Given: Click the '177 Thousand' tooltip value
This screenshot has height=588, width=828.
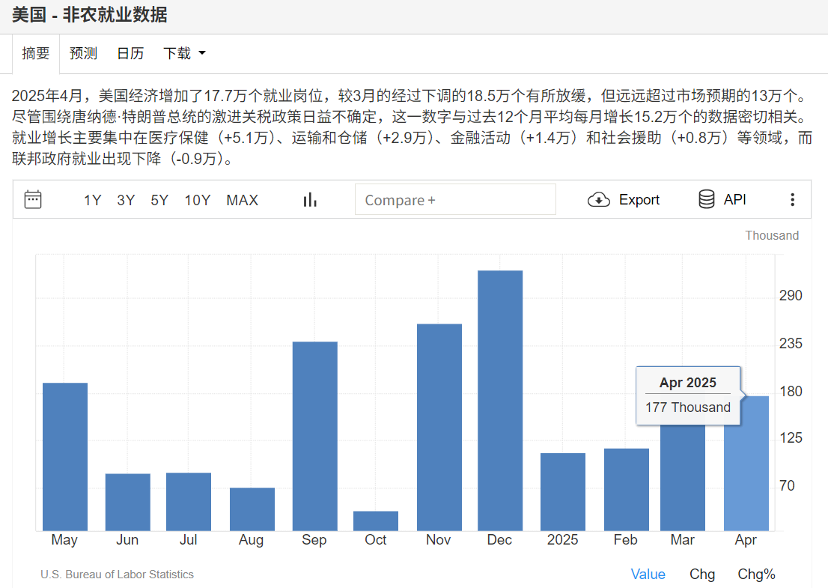Looking at the screenshot, I should pyautogui.click(x=687, y=407).
